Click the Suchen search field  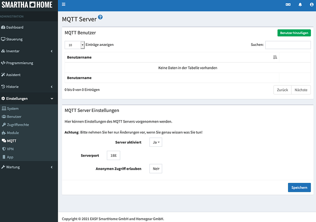[288, 45]
